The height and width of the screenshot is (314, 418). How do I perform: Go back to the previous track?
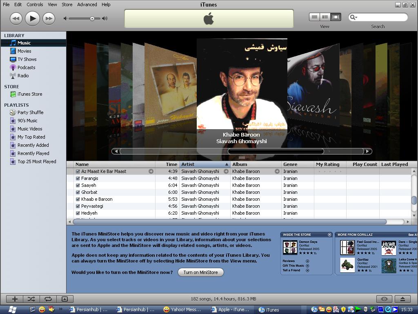click(16, 18)
